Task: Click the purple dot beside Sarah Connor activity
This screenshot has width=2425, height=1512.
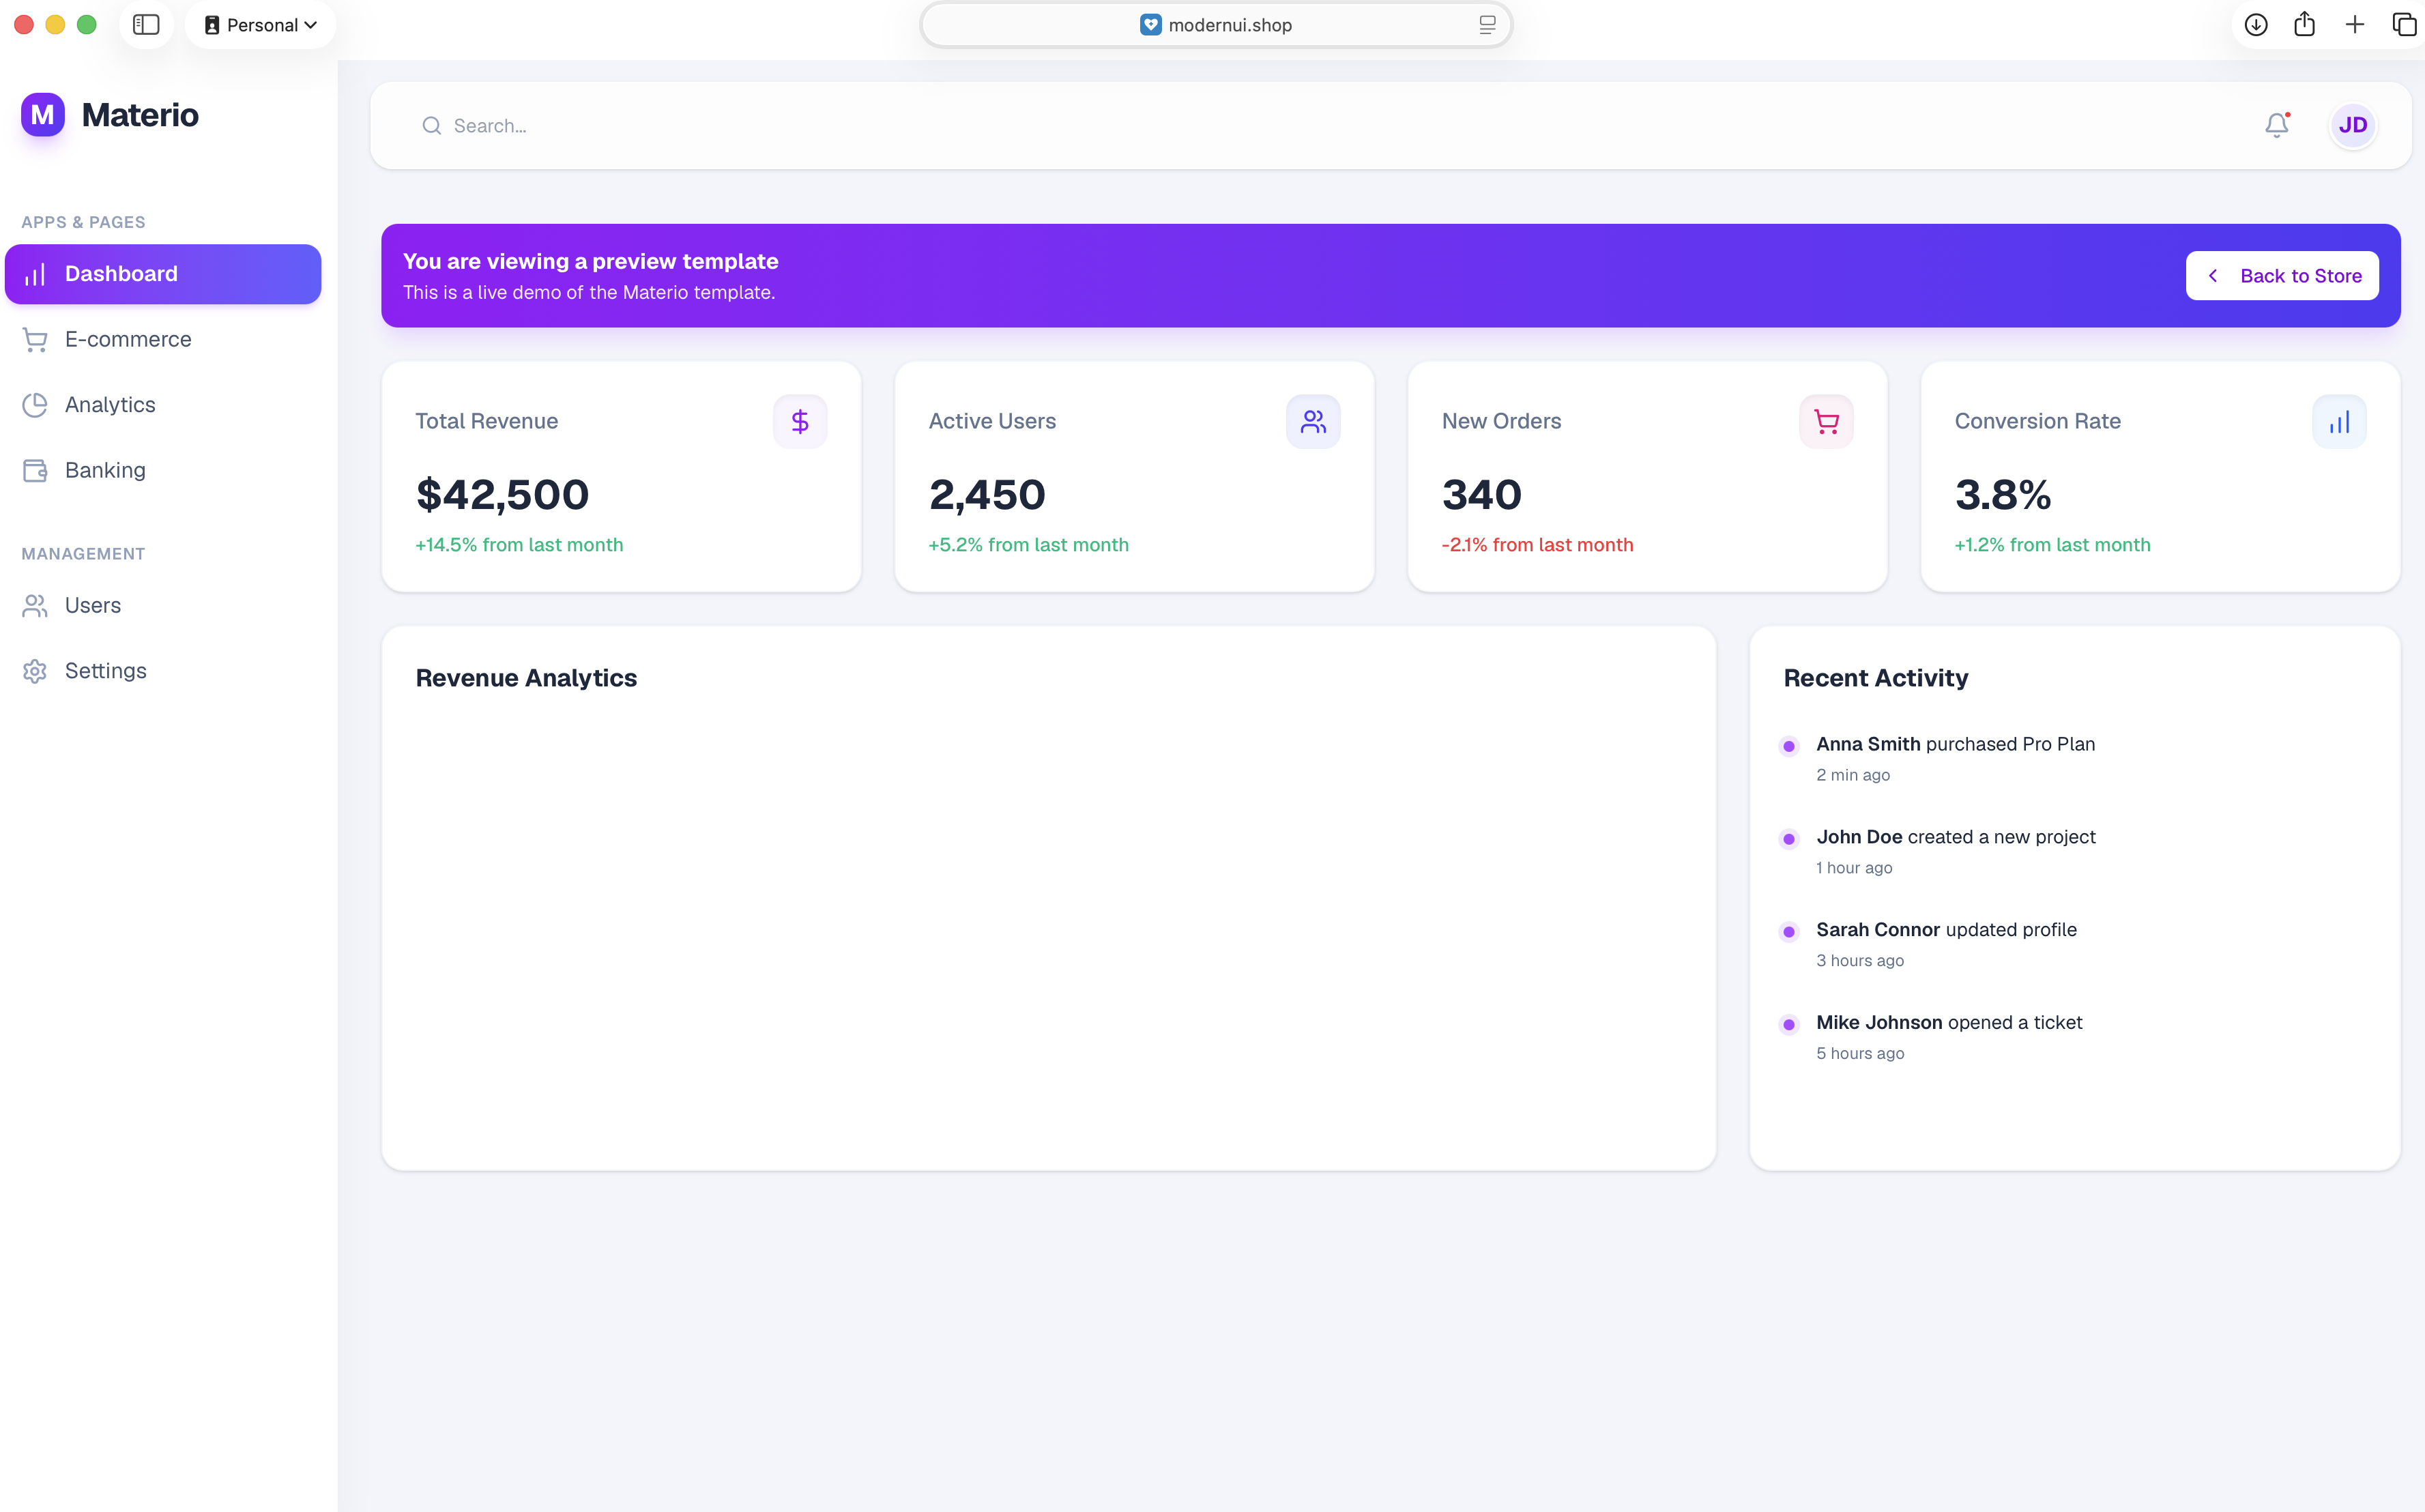Action: point(1789,932)
